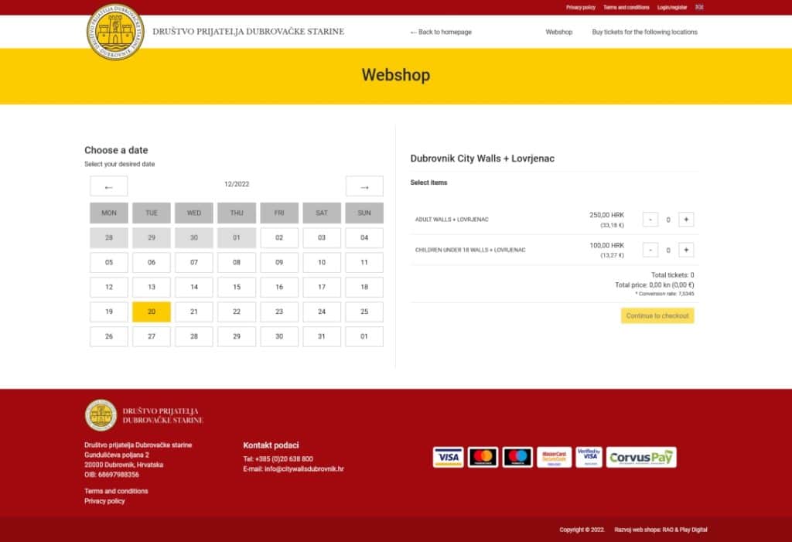Select date 08 on the calendar

(x=237, y=262)
